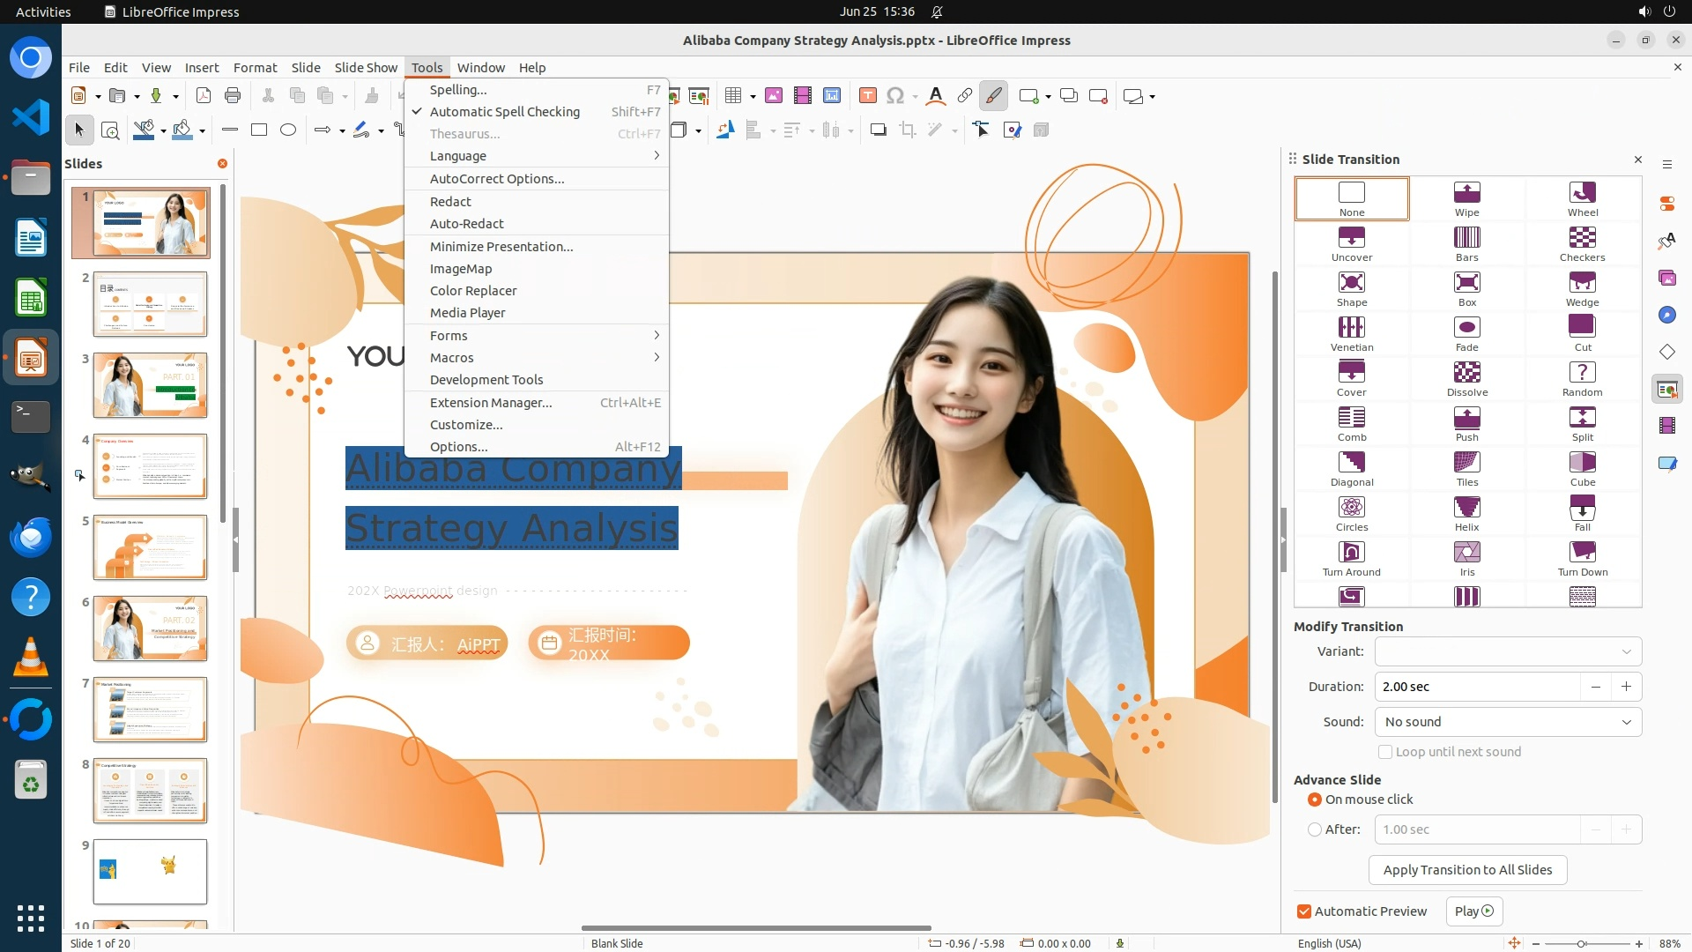Open the Sound dropdown list
The image size is (1692, 952).
(1507, 722)
